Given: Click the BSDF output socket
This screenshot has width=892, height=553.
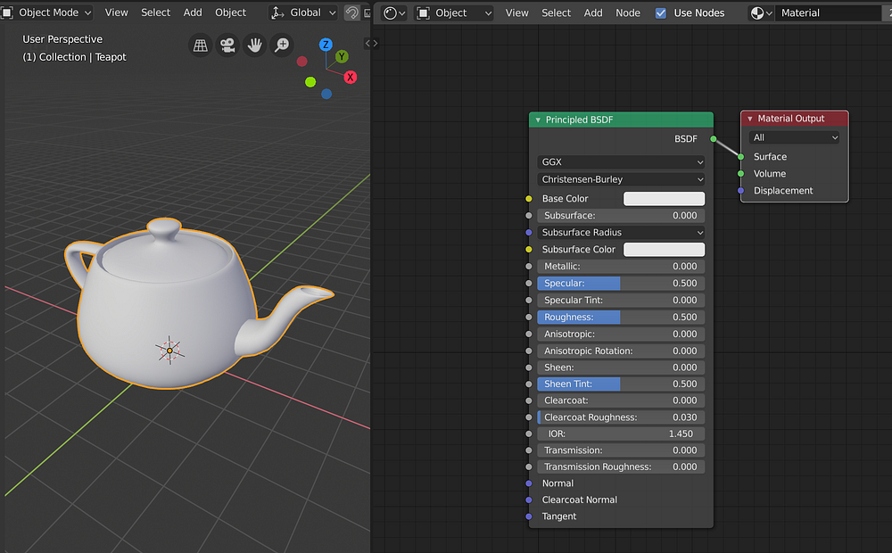Looking at the screenshot, I should pos(714,139).
